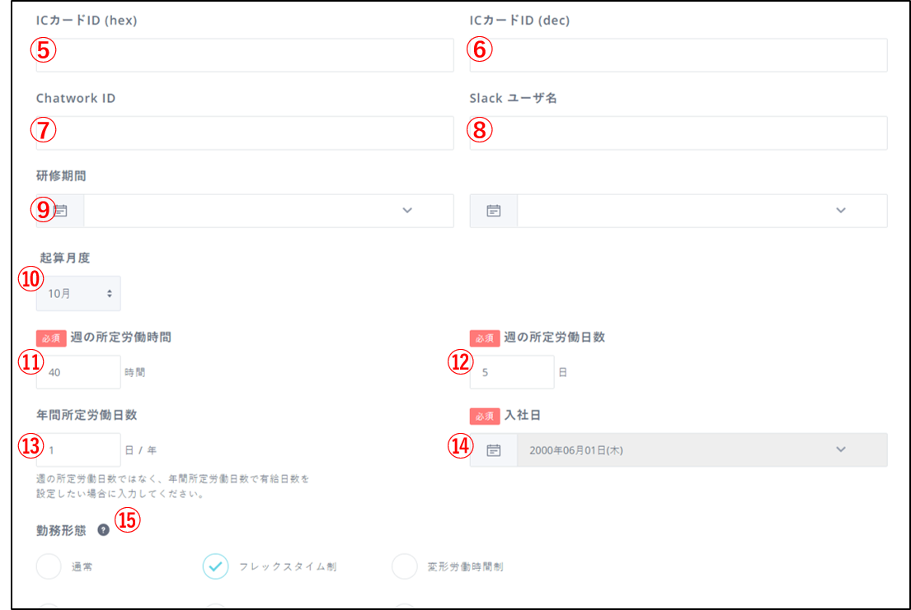This screenshot has height=610, width=911.
Task: Open the 入社日 date picker chevron
Action: pyautogui.click(x=840, y=449)
